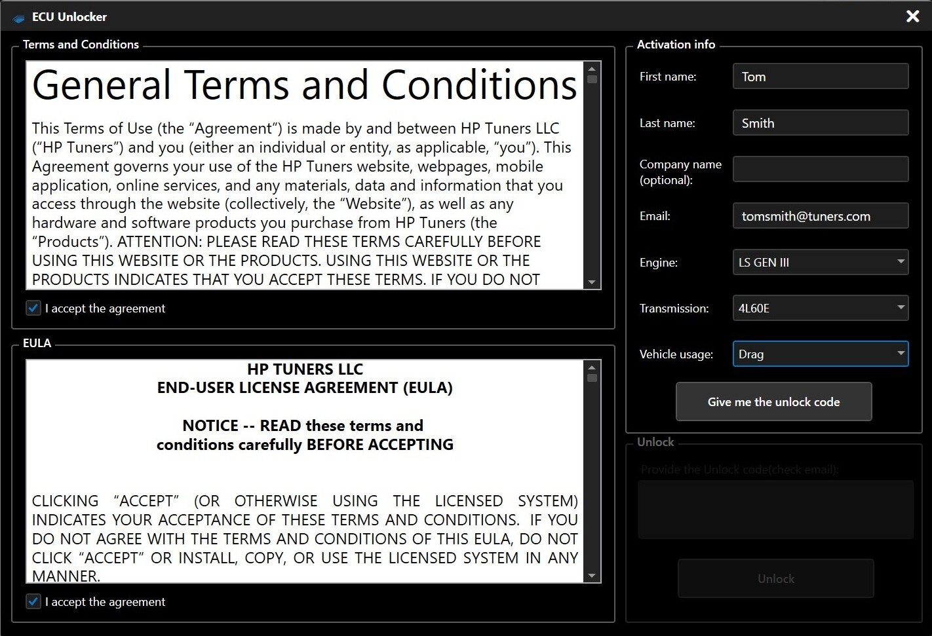Click down arrow of EULA scrollbar

592,576
